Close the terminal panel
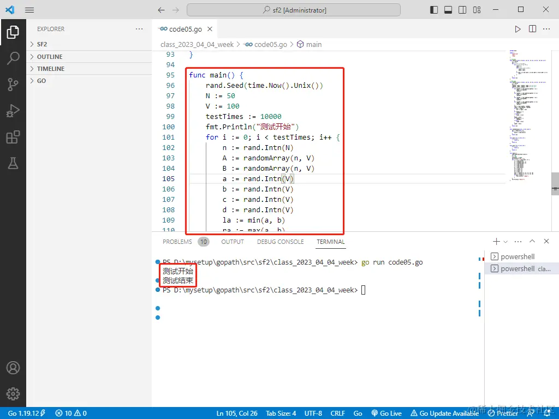This screenshot has width=559, height=419. click(x=546, y=242)
